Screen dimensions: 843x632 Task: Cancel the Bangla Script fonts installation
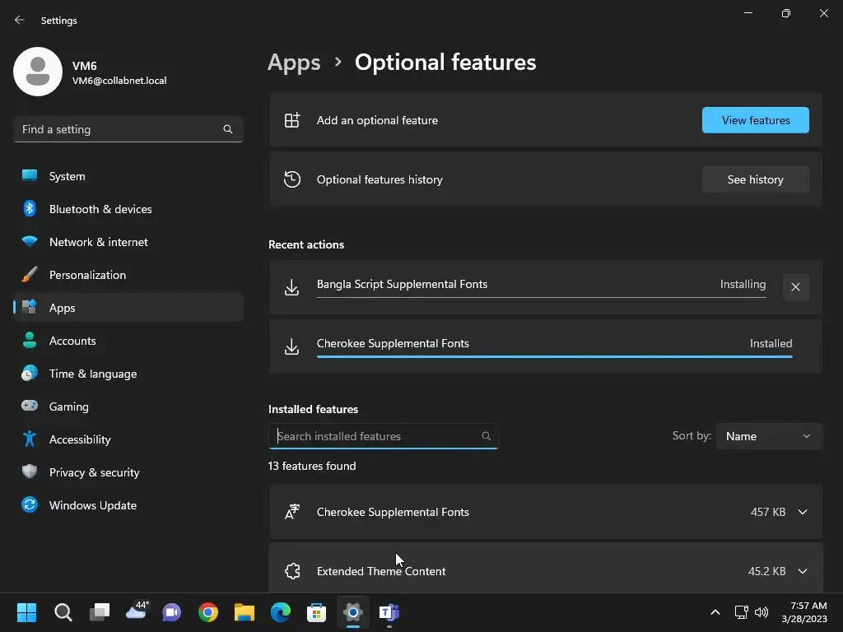click(x=795, y=287)
